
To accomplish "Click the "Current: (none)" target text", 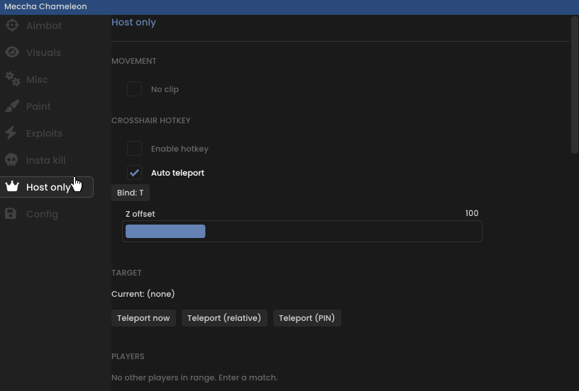I will 143,294.
